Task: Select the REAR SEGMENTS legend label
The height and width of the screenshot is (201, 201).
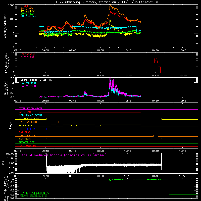Action: coord(33,195)
